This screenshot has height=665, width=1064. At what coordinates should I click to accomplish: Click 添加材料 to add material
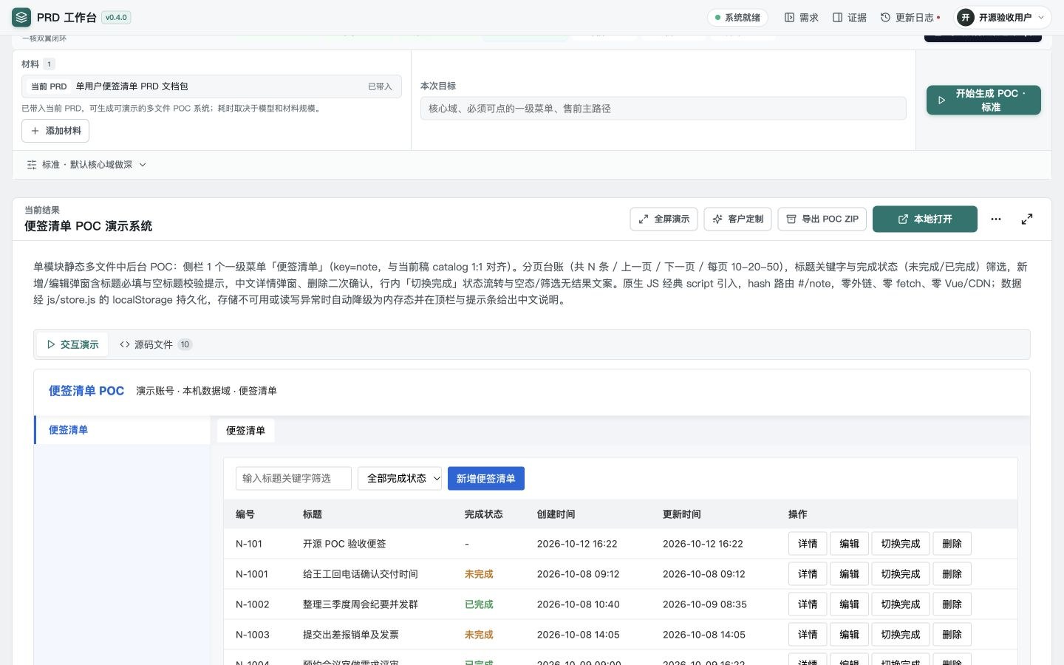(x=55, y=131)
